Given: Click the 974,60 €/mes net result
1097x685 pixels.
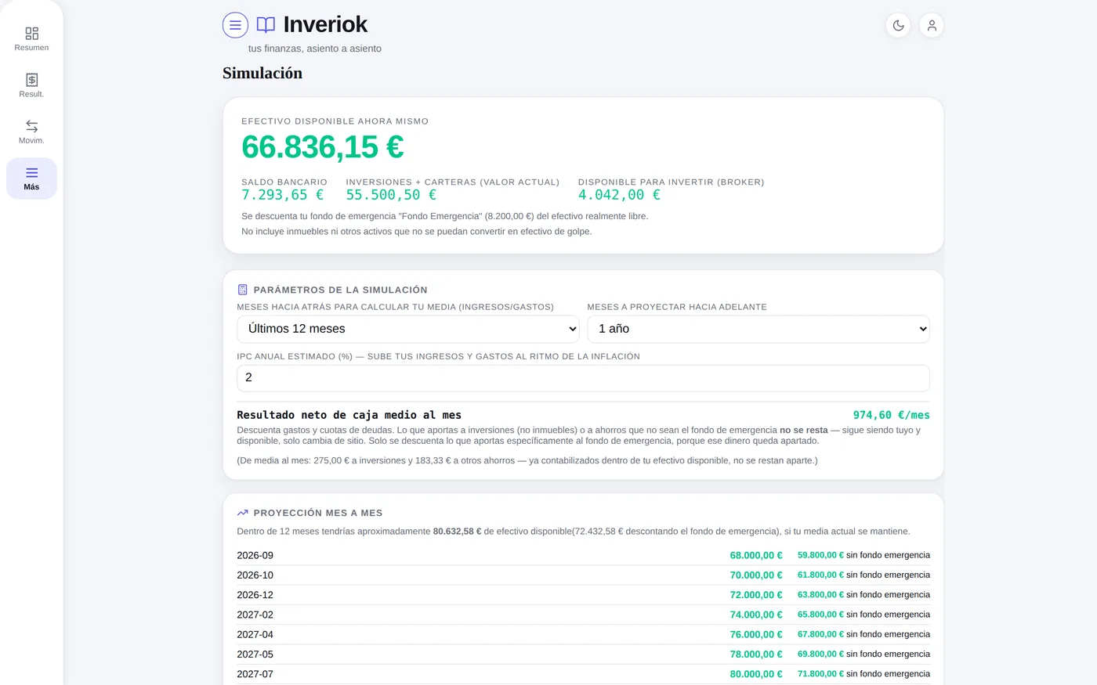Looking at the screenshot, I should click(892, 415).
